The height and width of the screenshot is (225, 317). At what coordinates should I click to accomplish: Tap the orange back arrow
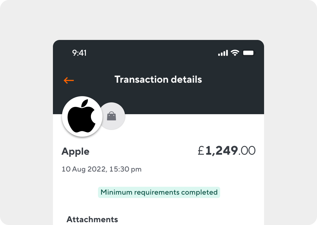coord(69,80)
